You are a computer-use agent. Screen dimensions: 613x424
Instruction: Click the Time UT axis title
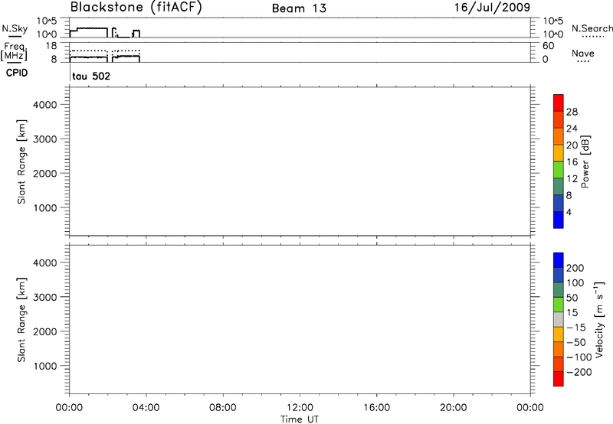click(300, 419)
